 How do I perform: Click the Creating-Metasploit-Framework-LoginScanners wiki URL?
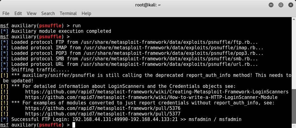coord(157,92)
